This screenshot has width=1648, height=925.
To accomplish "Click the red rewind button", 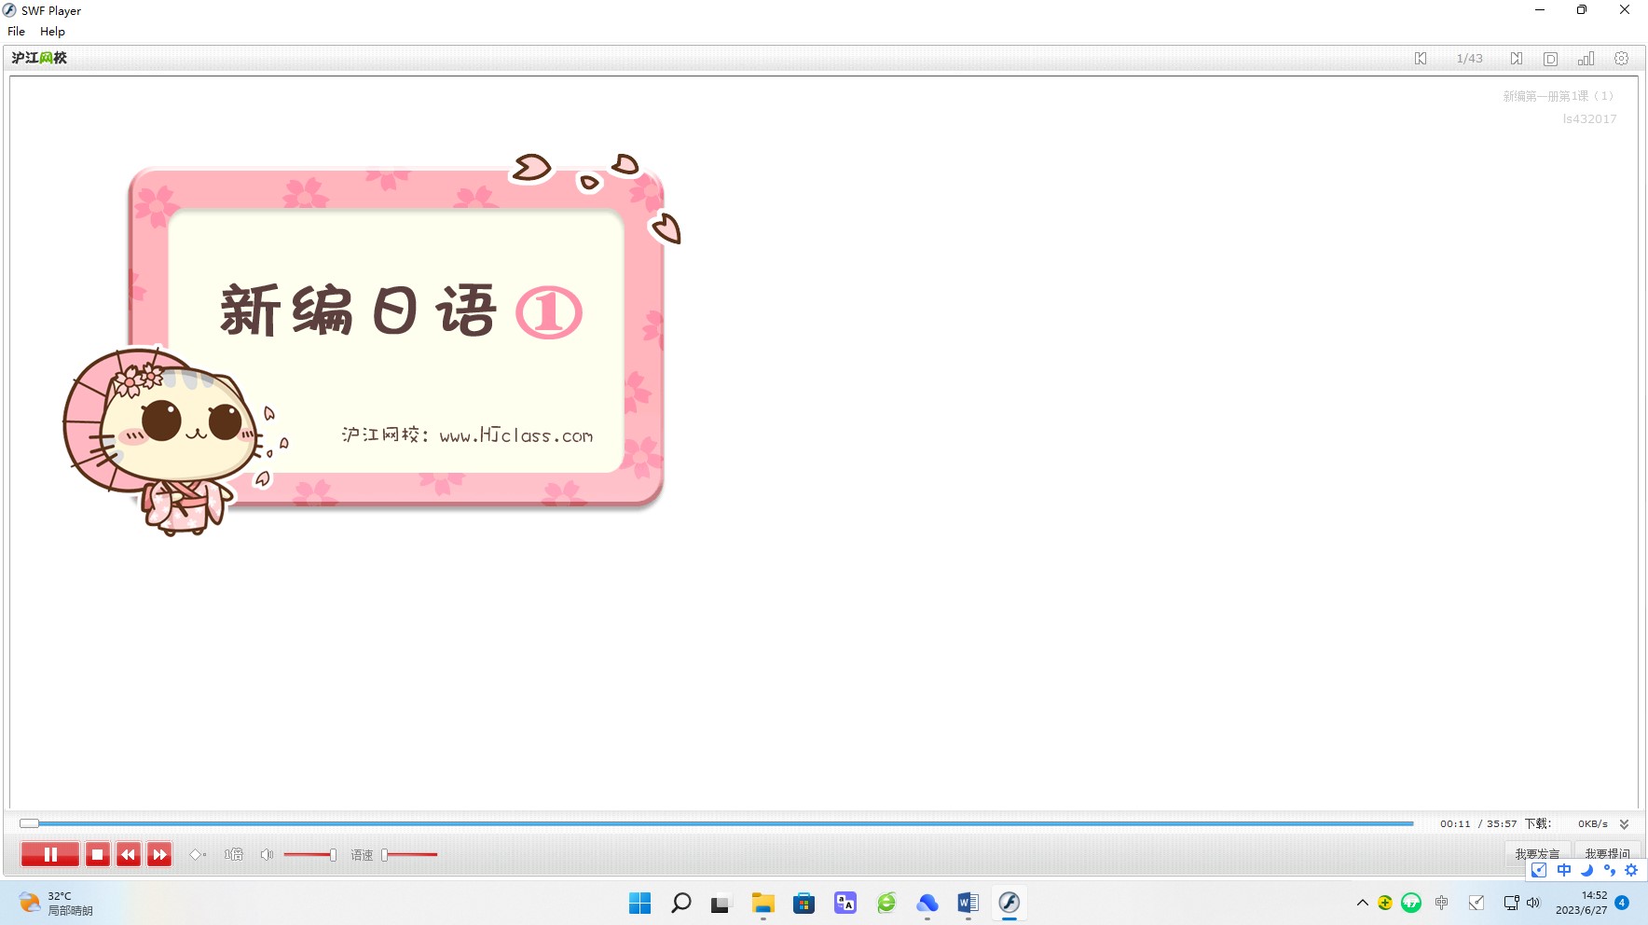I will click(x=129, y=854).
